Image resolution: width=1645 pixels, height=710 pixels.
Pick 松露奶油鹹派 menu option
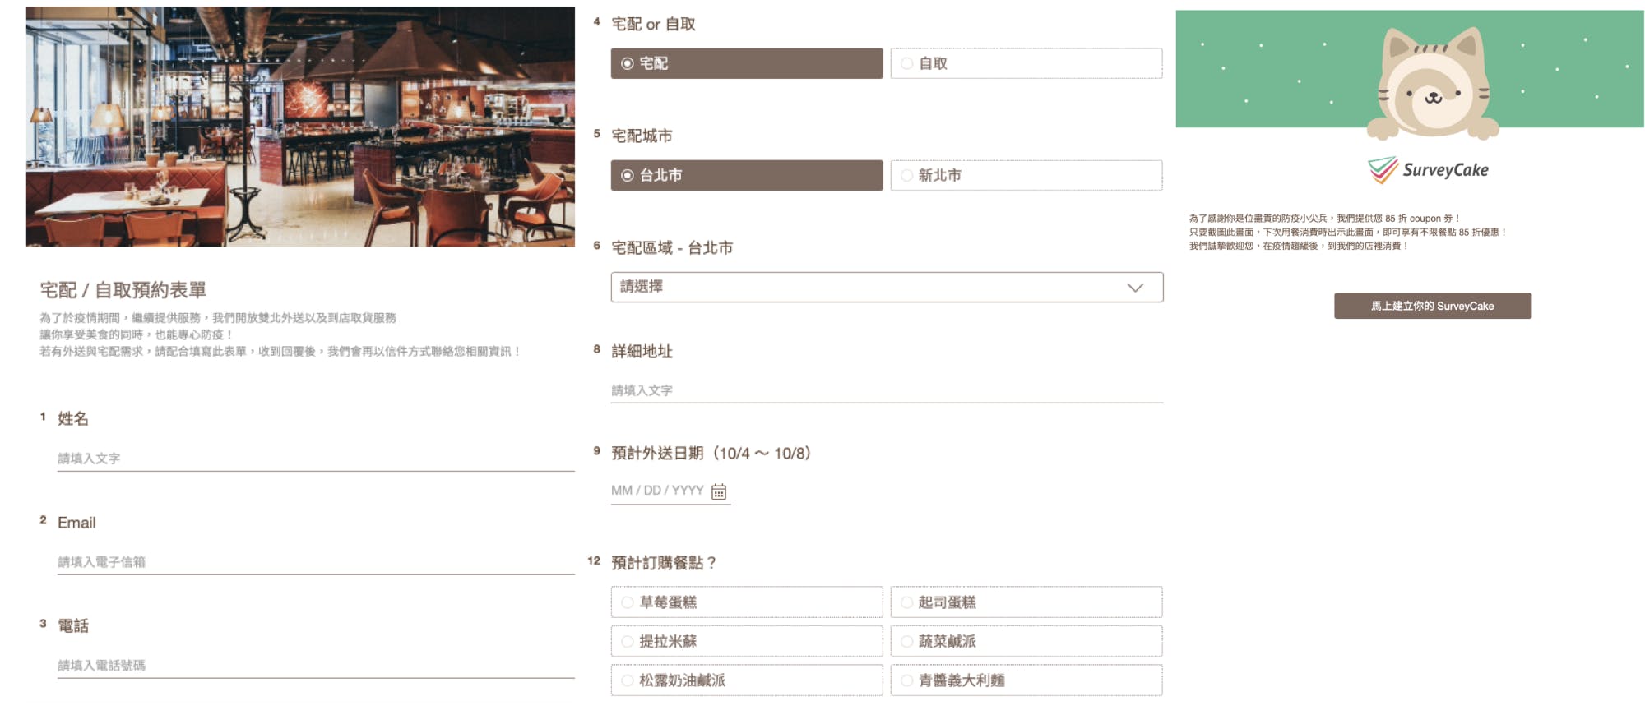(x=747, y=680)
